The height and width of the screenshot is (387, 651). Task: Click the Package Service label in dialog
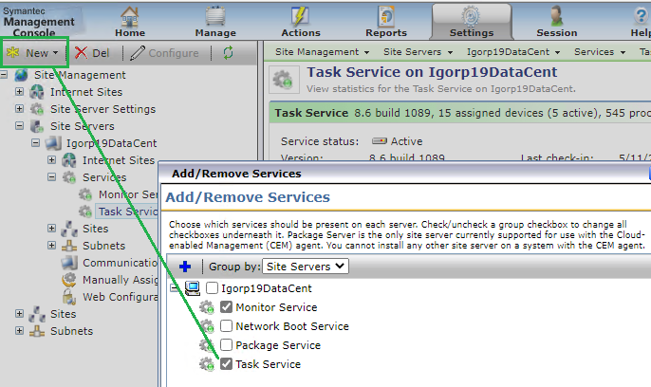pos(278,345)
